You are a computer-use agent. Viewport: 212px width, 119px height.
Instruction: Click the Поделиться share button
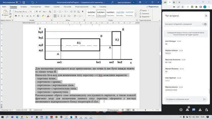click(x=152, y=7)
